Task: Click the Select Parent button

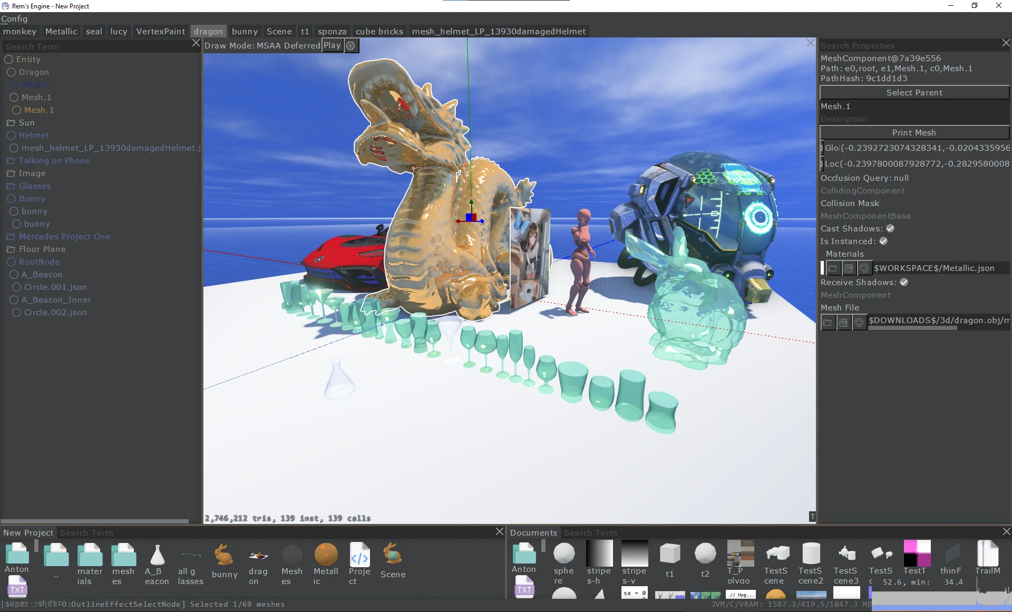Action: point(914,92)
